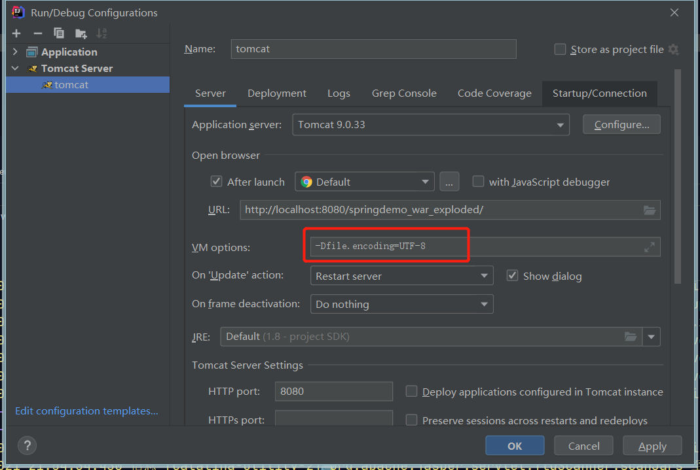Click the Remove Configuration minus icon
Image resolution: width=700 pixels, height=470 pixels.
click(x=37, y=33)
